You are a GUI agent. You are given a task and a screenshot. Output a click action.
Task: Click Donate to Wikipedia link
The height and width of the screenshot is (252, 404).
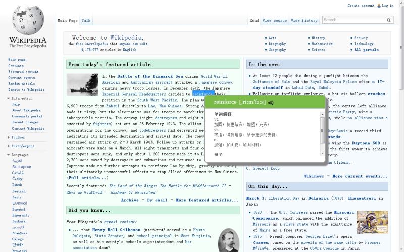pyautogui.click(x=26, y=90)
